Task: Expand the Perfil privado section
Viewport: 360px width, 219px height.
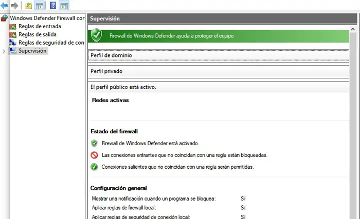Action: (x=106, y=71)
